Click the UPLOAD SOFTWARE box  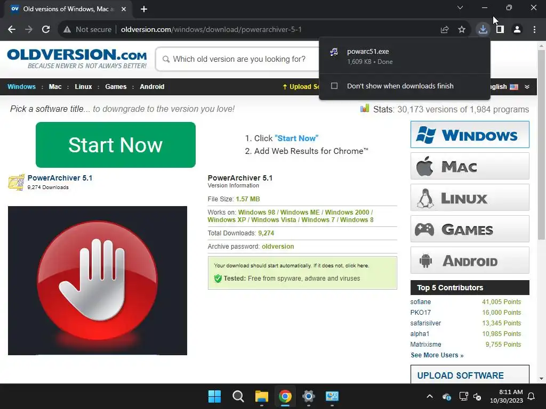point(470,374)
